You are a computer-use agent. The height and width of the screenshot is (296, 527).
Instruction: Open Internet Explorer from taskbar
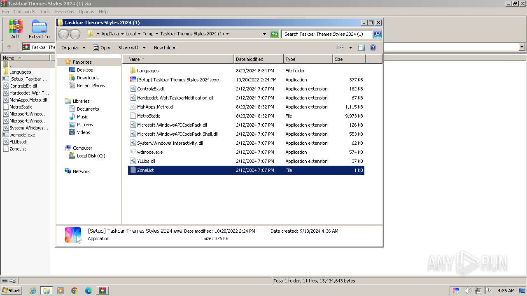[33, 291]
